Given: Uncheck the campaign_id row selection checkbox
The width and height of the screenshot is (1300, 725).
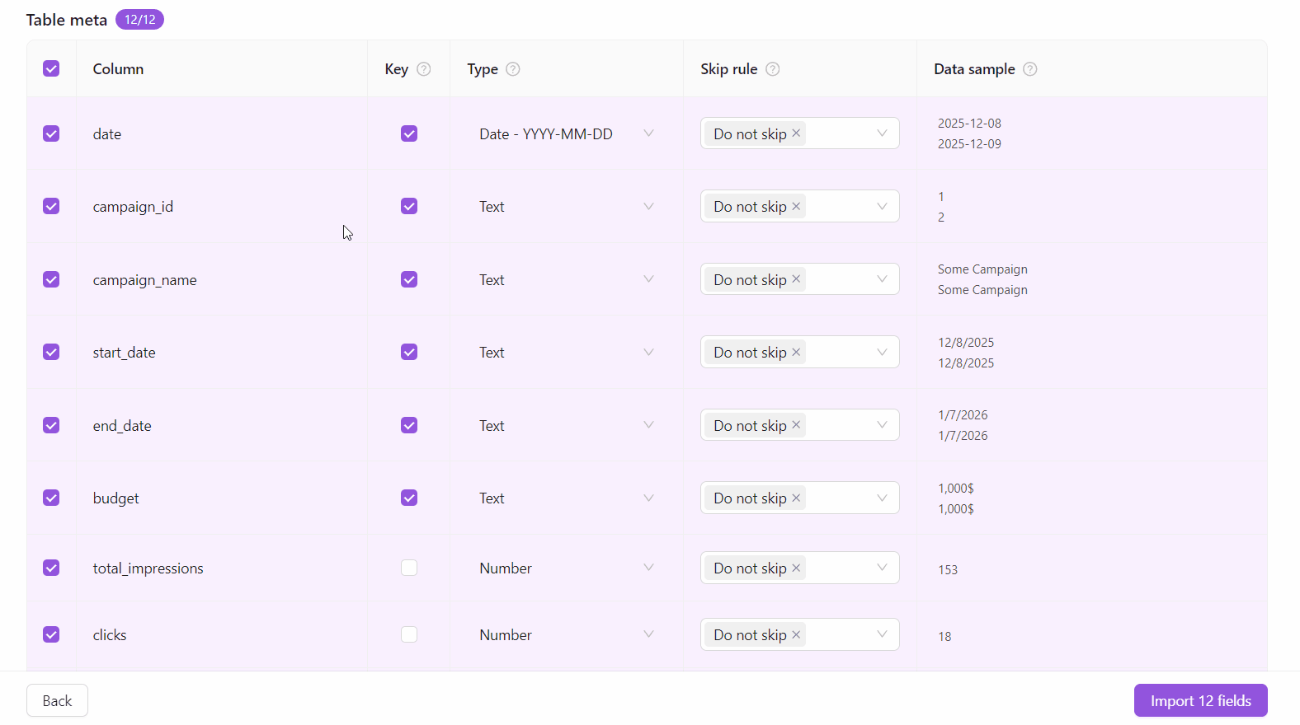Looking at the screenshot, I should coord(51,206).
